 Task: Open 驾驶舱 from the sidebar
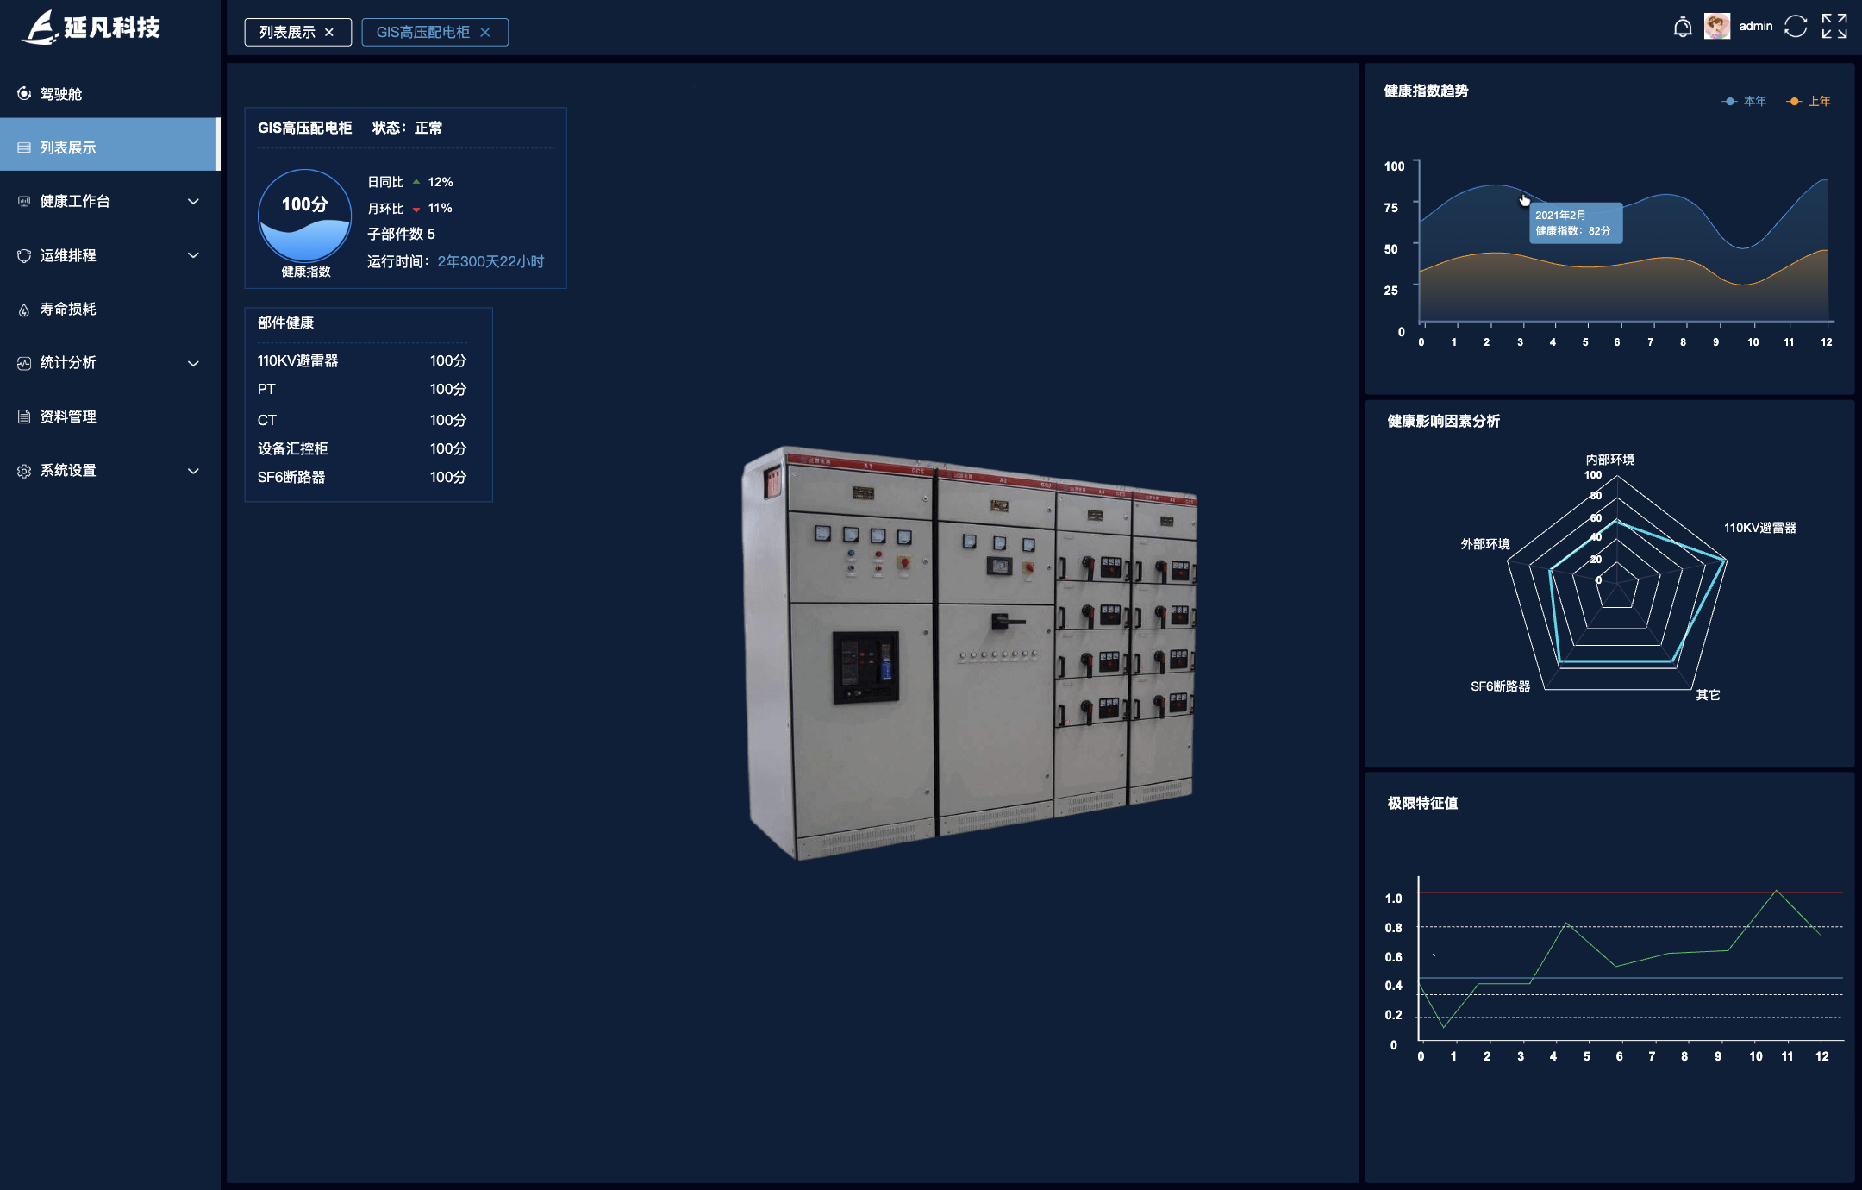[60, 94]
